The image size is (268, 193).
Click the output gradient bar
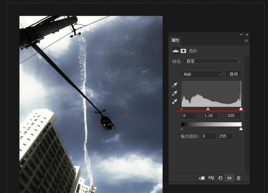click(x=211, y=124)
